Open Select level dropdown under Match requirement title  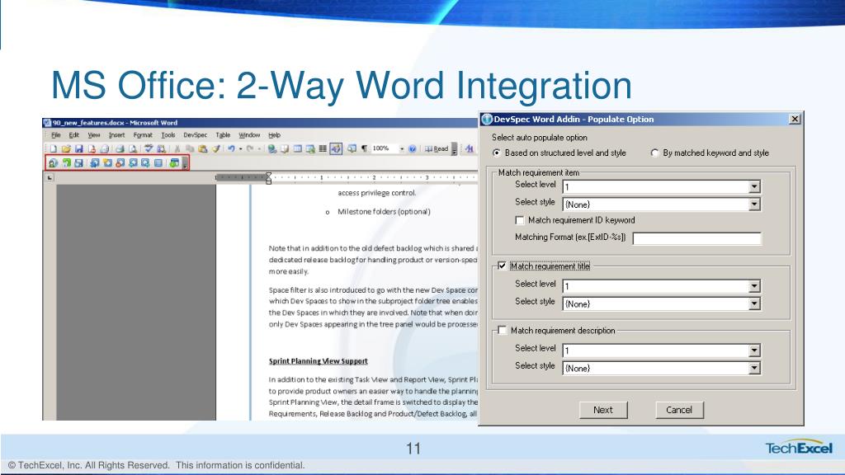pos(754,286)
